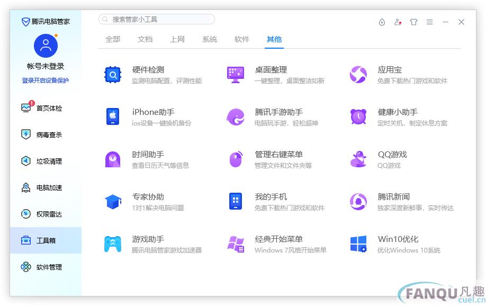Viewport: 486px width, 306px height.
Task: Click the description 管理文件和文件夹等
Action: [283, 166]
